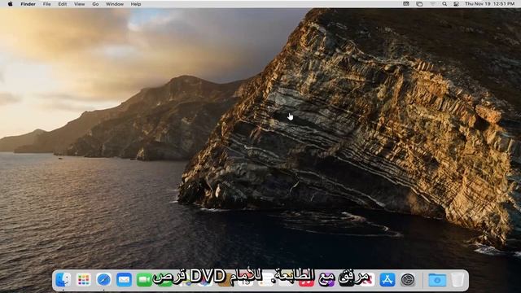The height and width of the screenshot is (293, 521).
Task: Open the Screen Mirroring menu bar icon
Action: click(419, 4)
